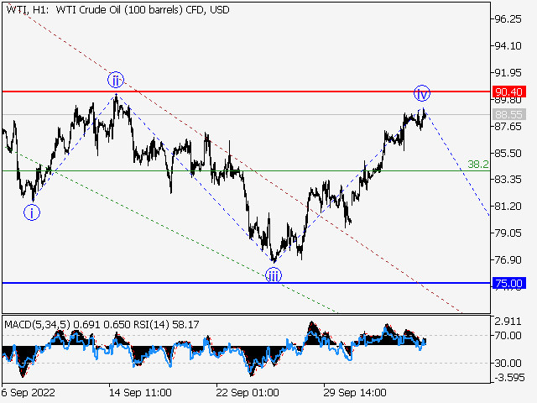This screenshot has width=537, height=403.
Task: Click the 2.911 indicator scale value
Action: [508, 322]
